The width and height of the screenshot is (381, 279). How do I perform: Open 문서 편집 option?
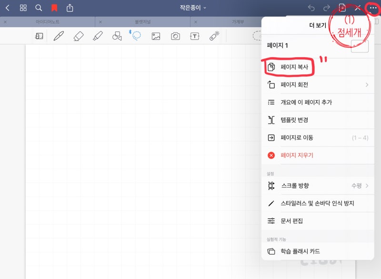[x=318, y=221]
